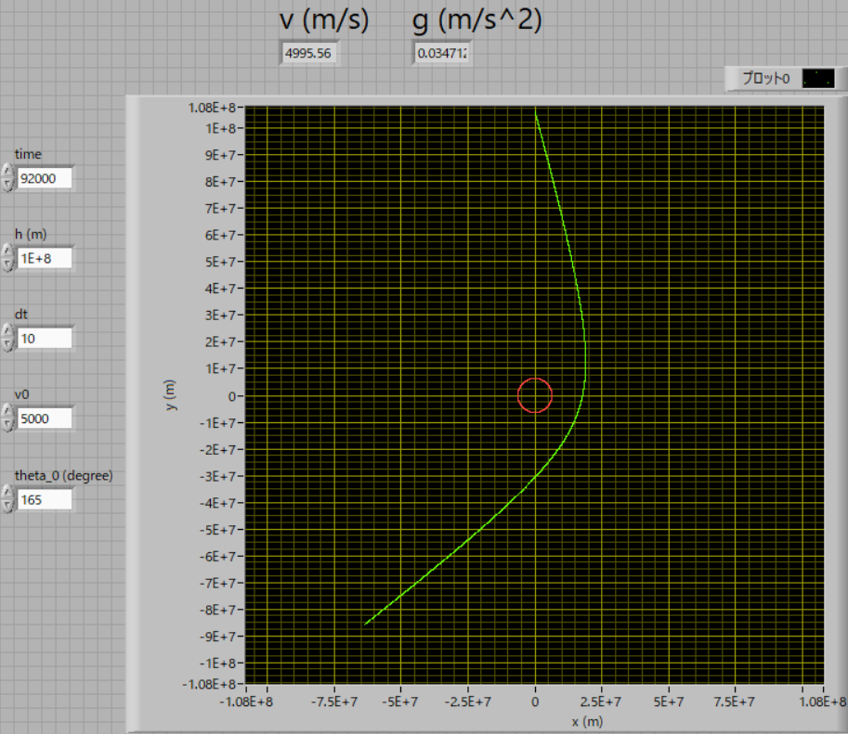This screenshot has height=734, width=848.
Task: Increase the h (m) value with up arrow
Action: [x=7, y=251]
